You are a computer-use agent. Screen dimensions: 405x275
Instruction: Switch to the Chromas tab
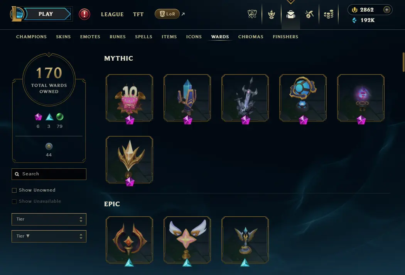[251, 37]
